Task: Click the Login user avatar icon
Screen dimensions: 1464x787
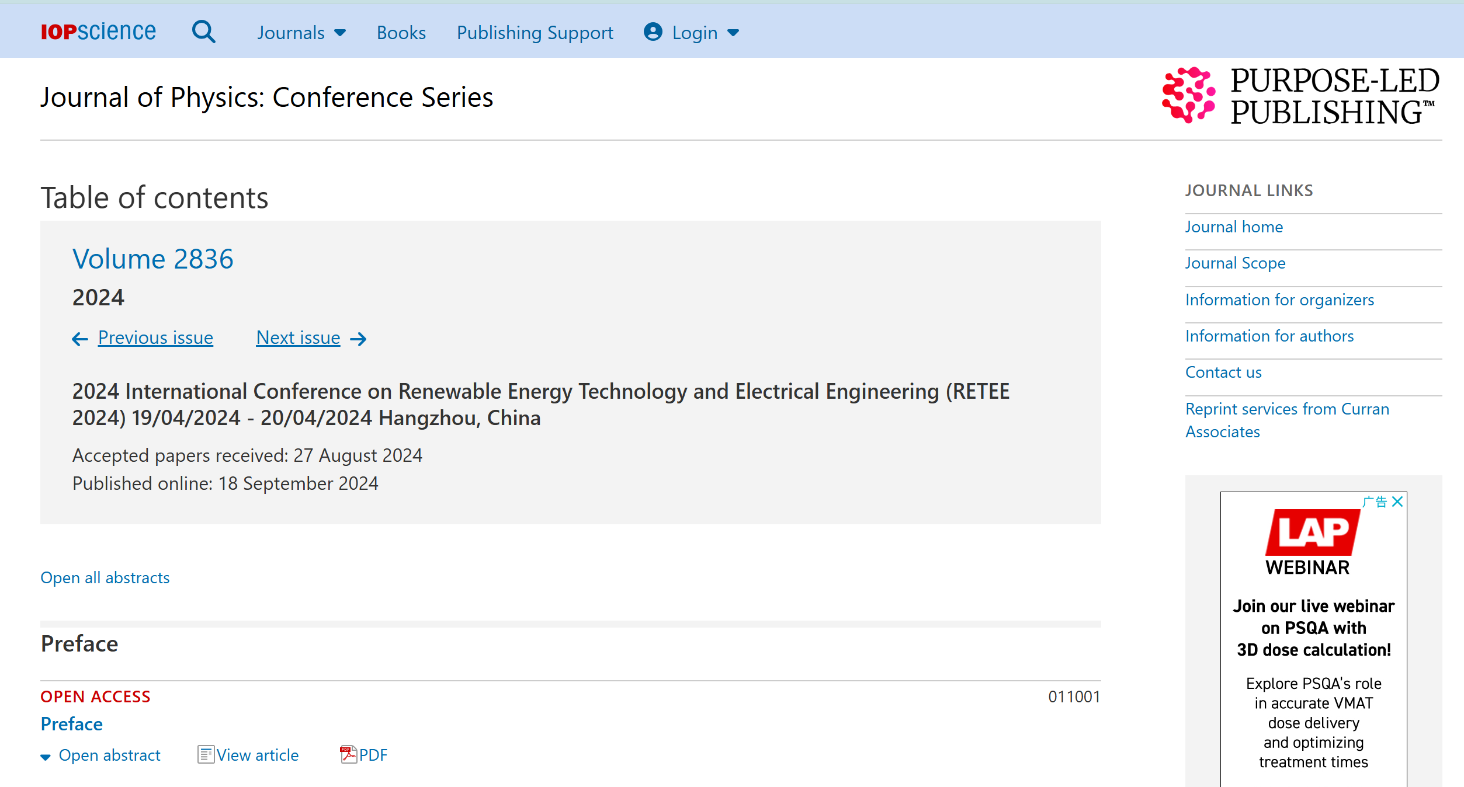Action: click(x=653, y=32)
